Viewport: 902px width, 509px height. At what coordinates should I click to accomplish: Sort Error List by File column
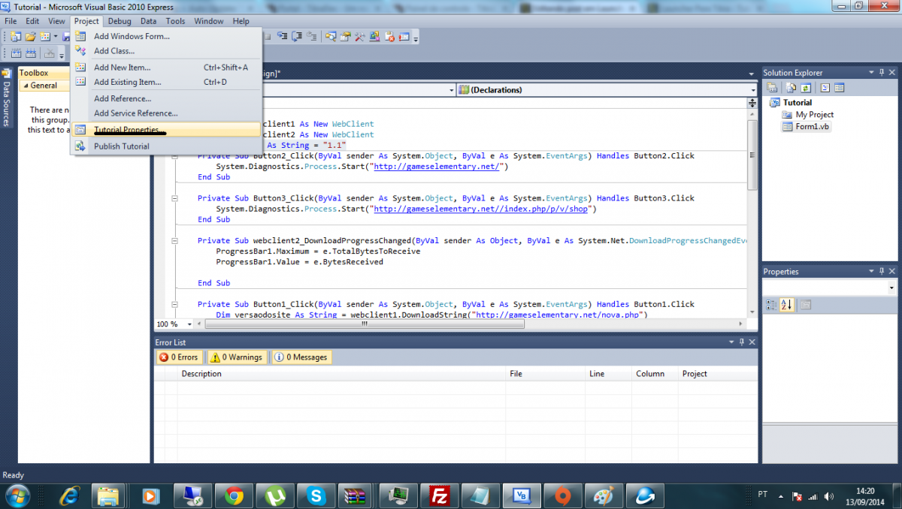point(546,374)
